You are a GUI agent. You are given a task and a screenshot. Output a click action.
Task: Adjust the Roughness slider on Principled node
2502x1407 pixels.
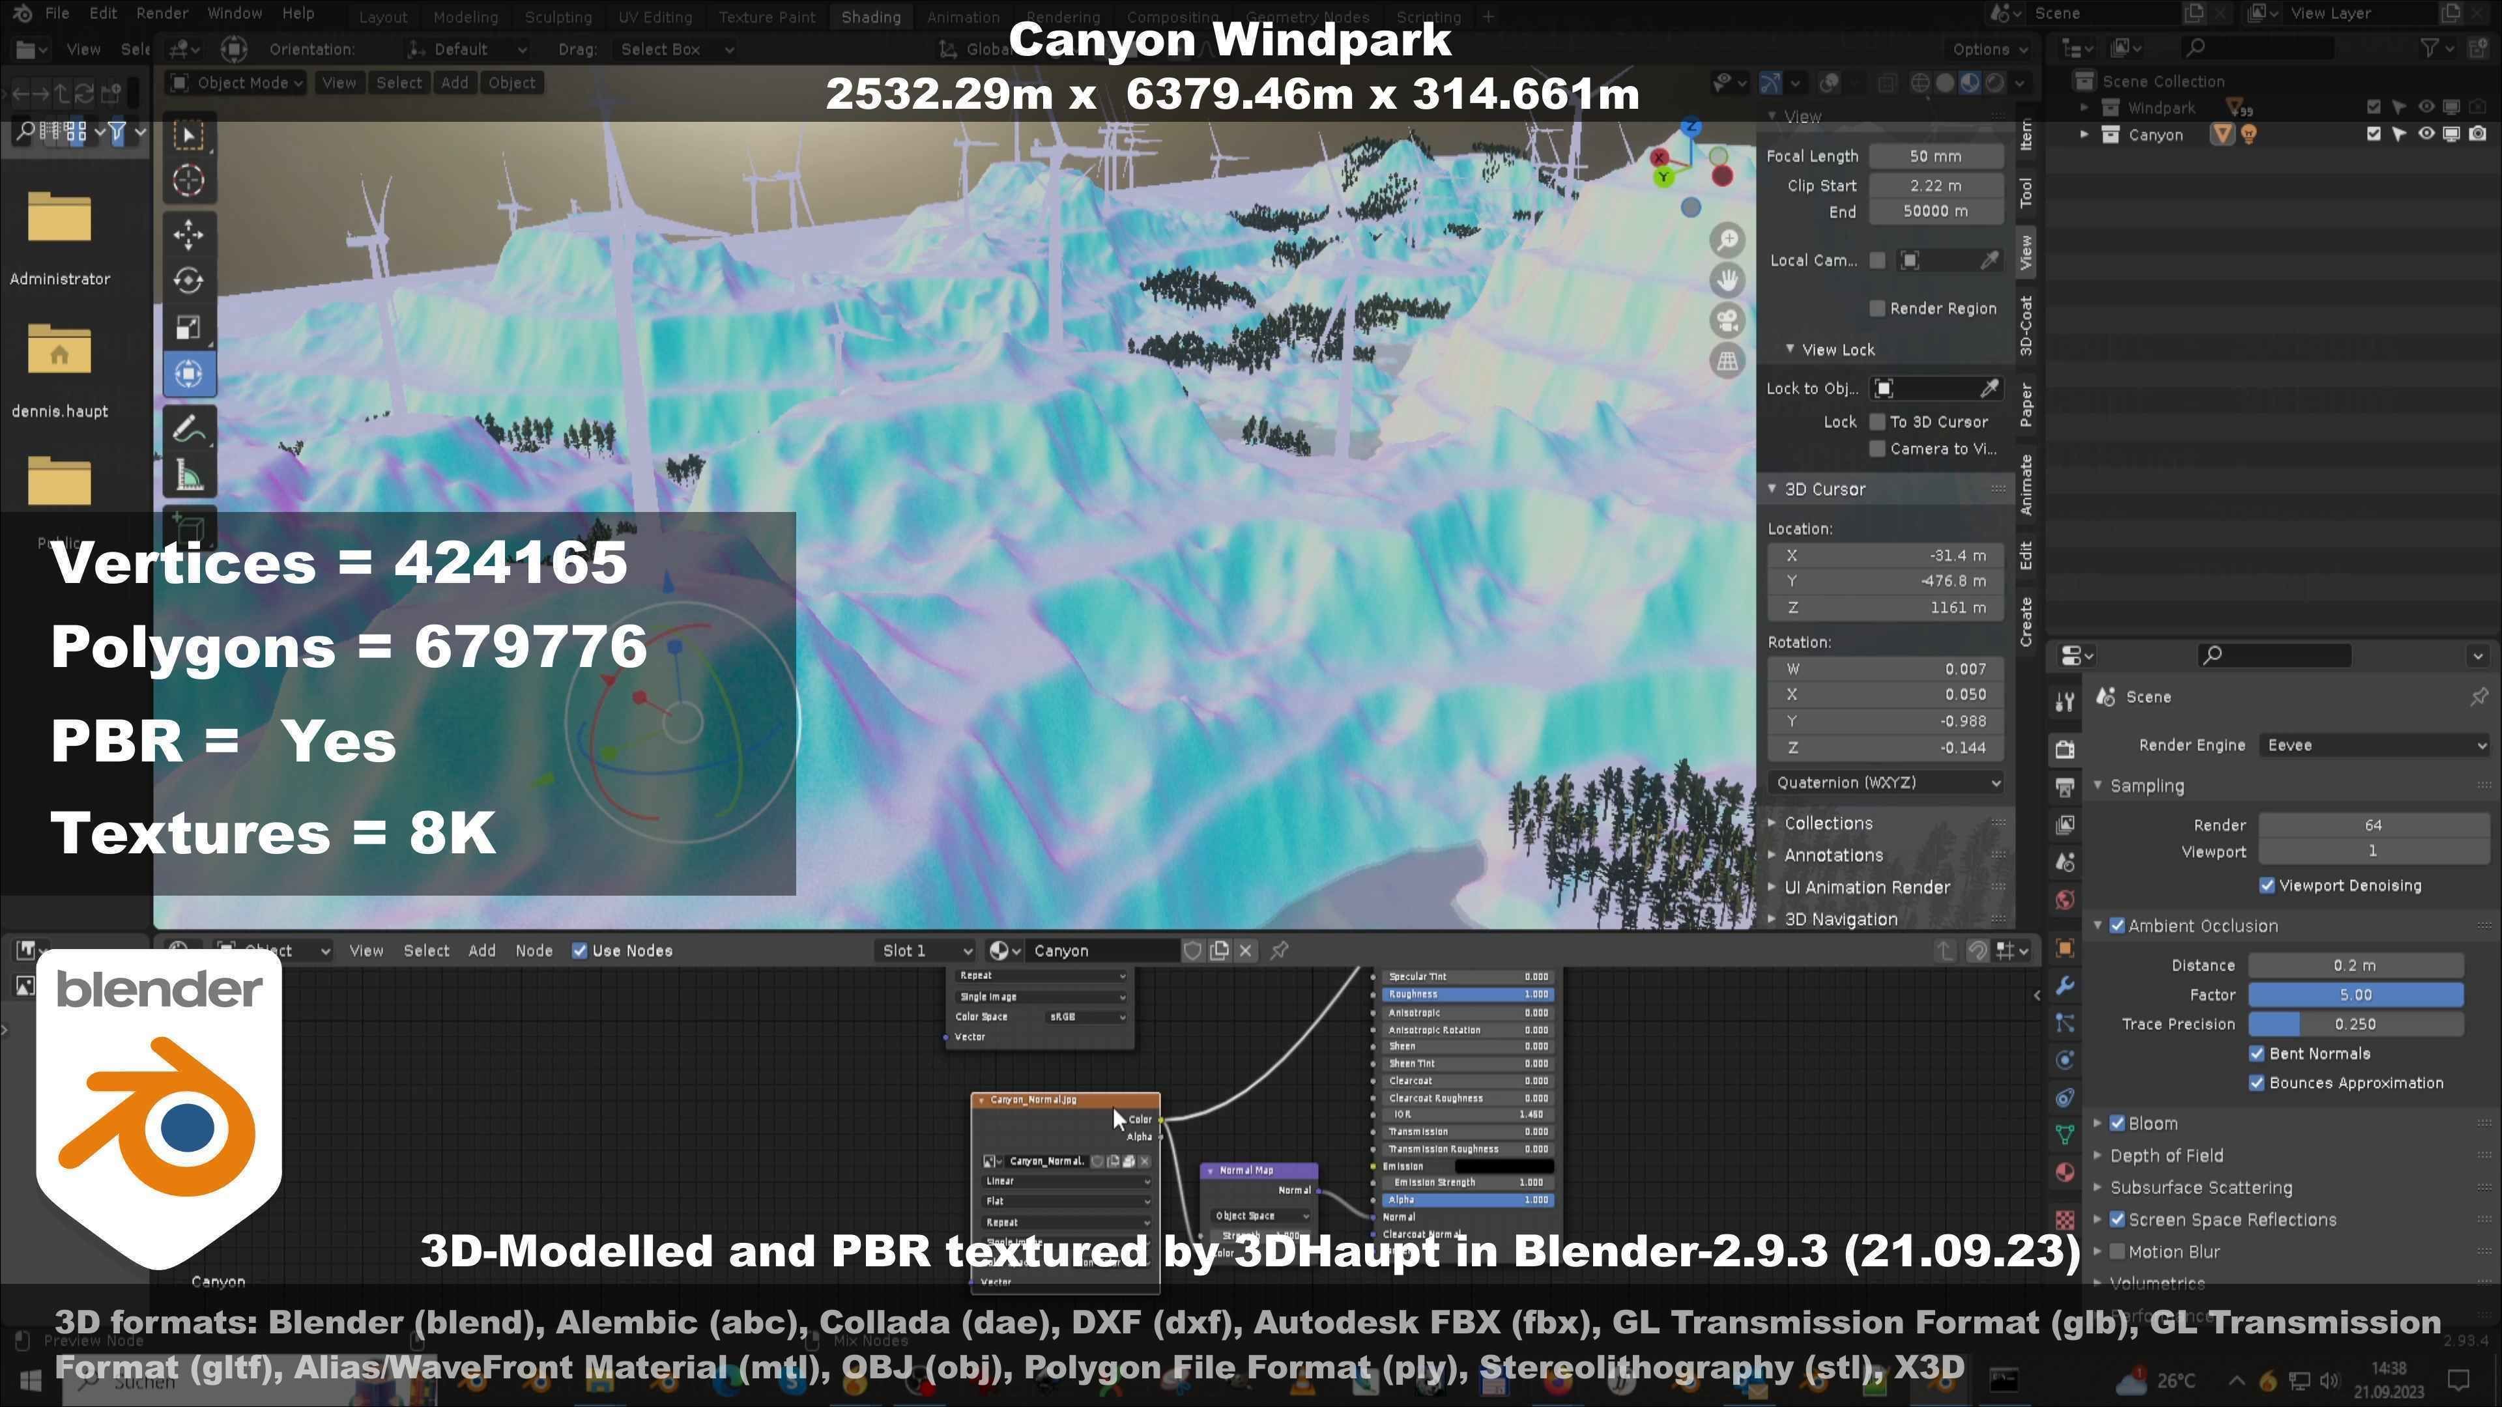point(1467,994)
